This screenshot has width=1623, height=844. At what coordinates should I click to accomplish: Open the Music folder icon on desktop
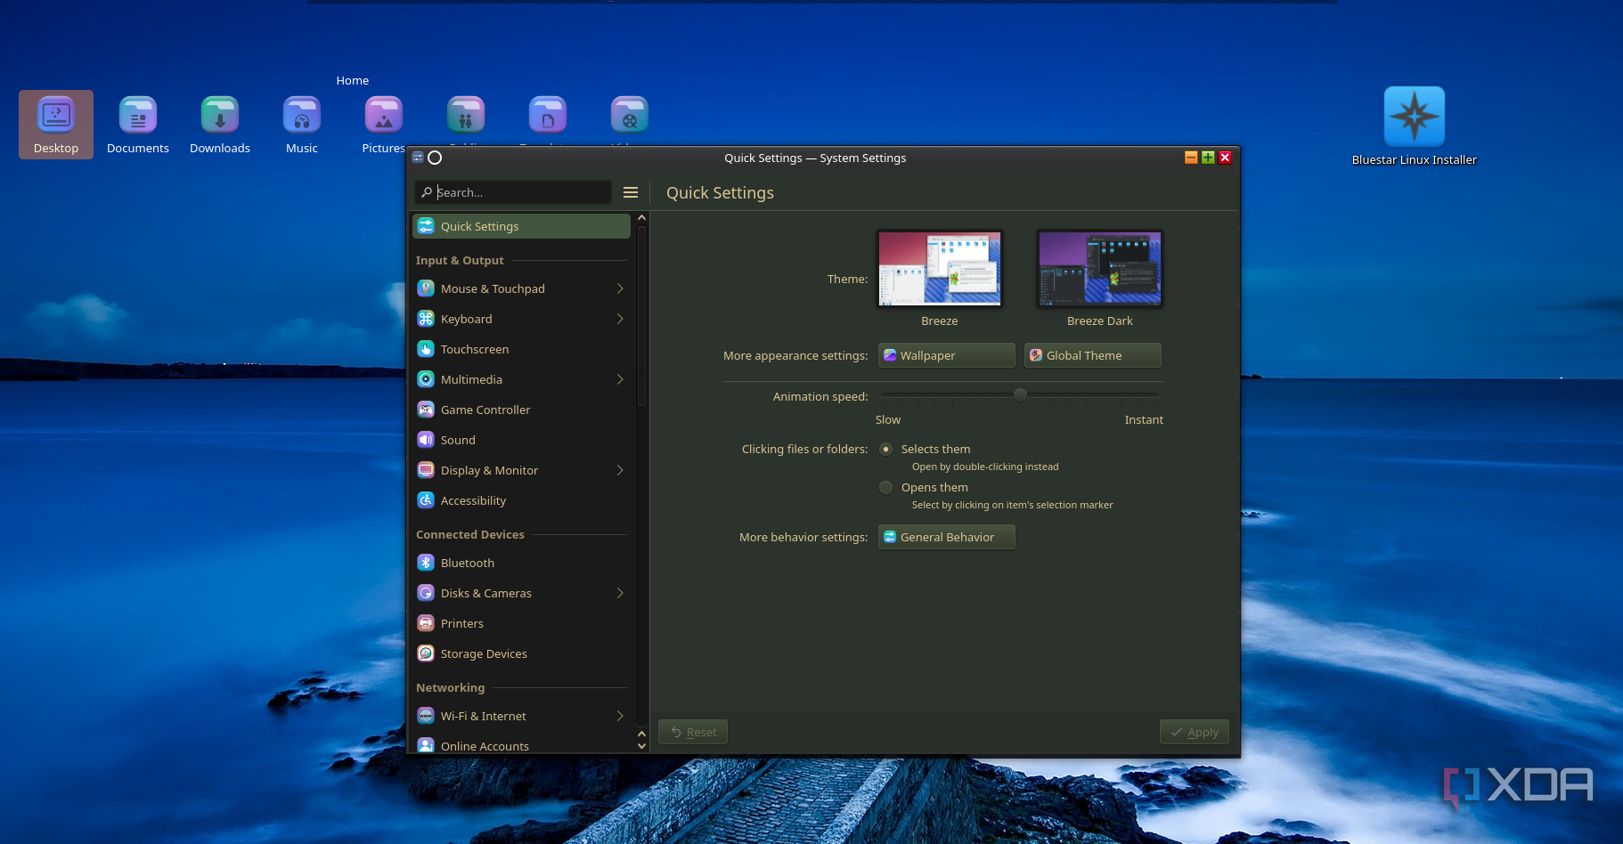pos(302,115)
